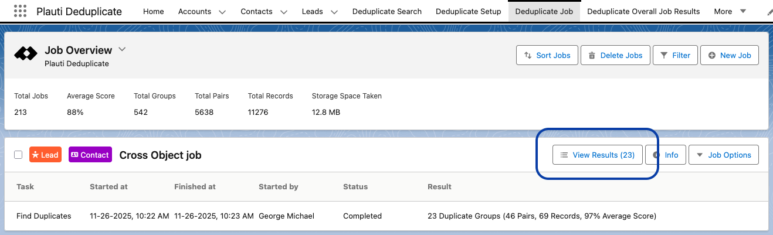Click the Started at column header
The image size is (773, 235).
click(109, 186)
